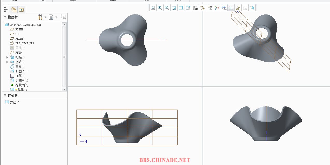This screenshot has width=330, height=165.
Task: Click the Zoom Out magnifier icon
Action: pos(167,8)
